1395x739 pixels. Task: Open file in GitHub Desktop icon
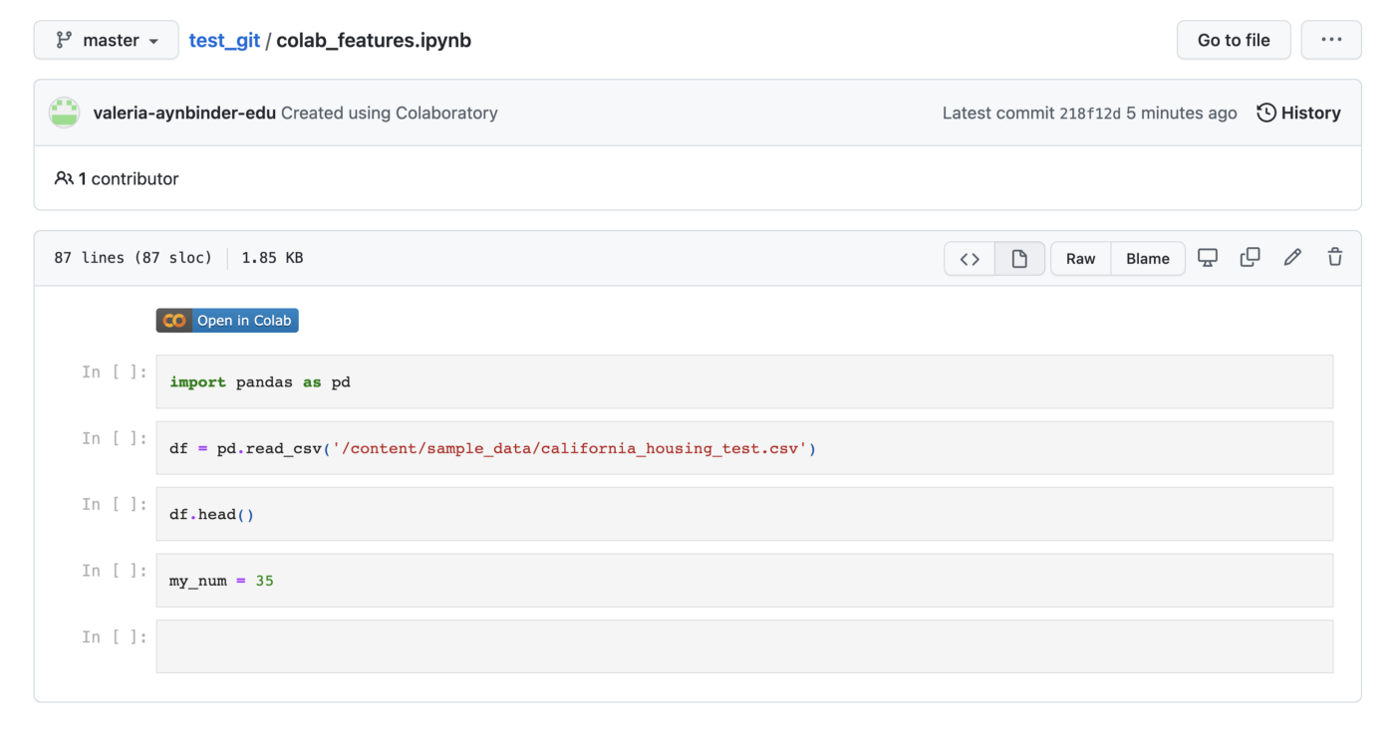point(1208,258)
